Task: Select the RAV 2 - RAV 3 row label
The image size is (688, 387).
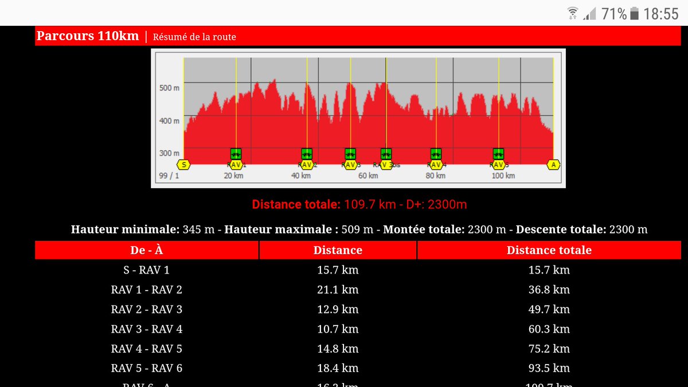Action: [147, 309]
